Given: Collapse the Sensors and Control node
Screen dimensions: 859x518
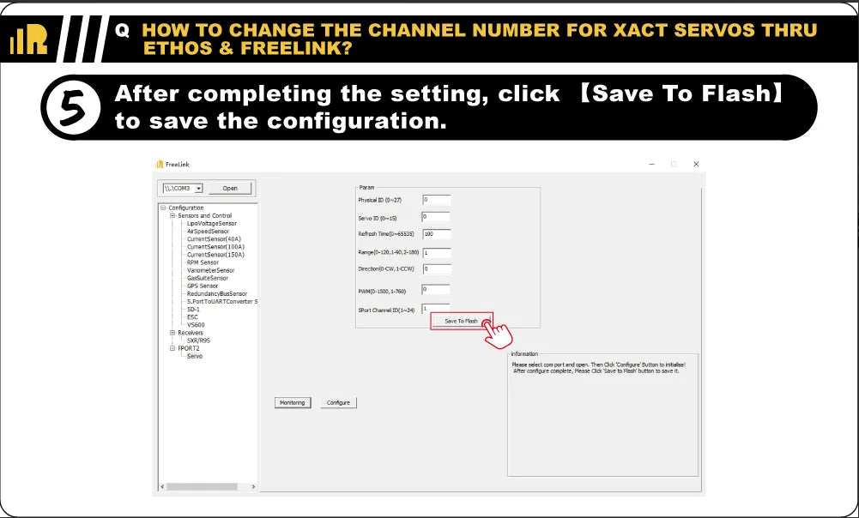Looking at the screenshot, I should 172,216.
